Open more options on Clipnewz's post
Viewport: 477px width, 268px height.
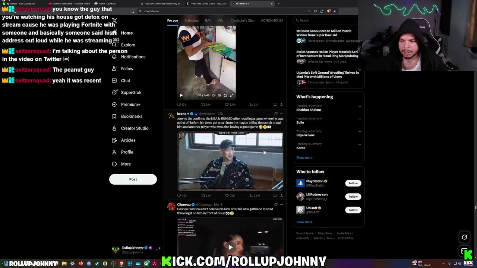click(x=281, y=205)
